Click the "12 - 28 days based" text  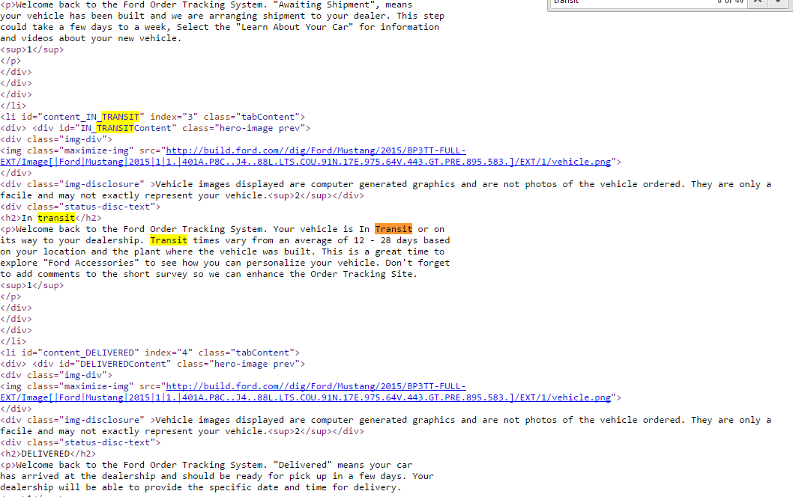(402, 240)
